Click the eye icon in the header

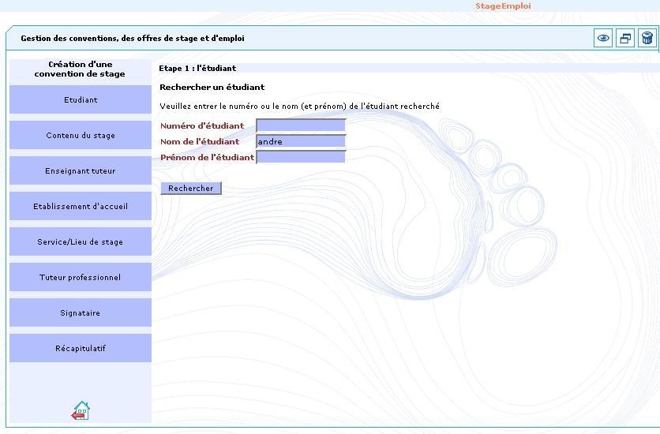click(603, 38)
